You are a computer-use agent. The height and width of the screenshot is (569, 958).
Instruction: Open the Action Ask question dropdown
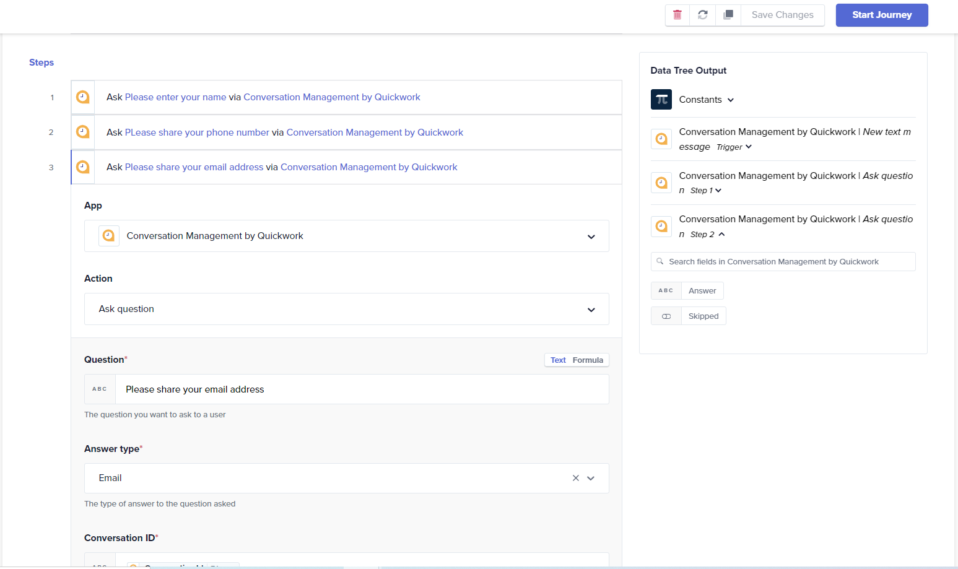[347, 309]
